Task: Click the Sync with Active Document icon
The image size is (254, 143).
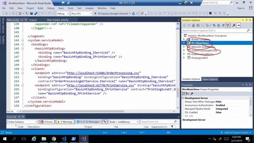Action: [x=214, y=25]
